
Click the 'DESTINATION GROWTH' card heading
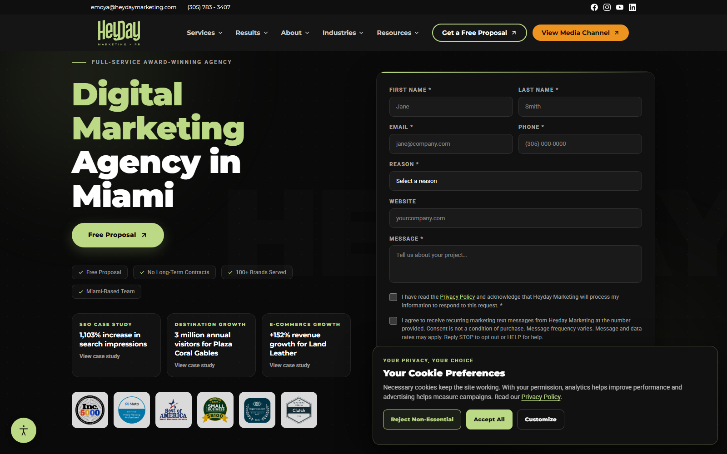point(210,325)
